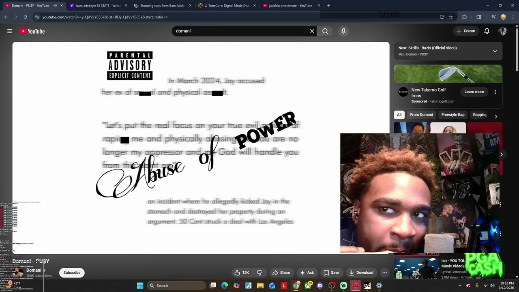This screenshot has width=519, height=292.
Task: Open the Ask AI button
Action: click(x=307, y=273)
